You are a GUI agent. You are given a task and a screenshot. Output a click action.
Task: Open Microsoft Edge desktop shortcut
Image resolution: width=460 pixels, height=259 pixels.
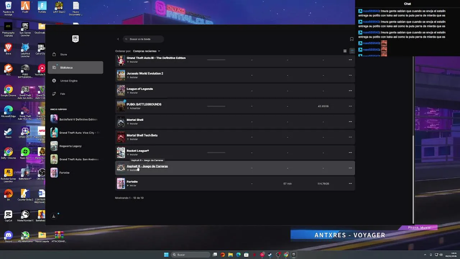[x=8, y=112]
